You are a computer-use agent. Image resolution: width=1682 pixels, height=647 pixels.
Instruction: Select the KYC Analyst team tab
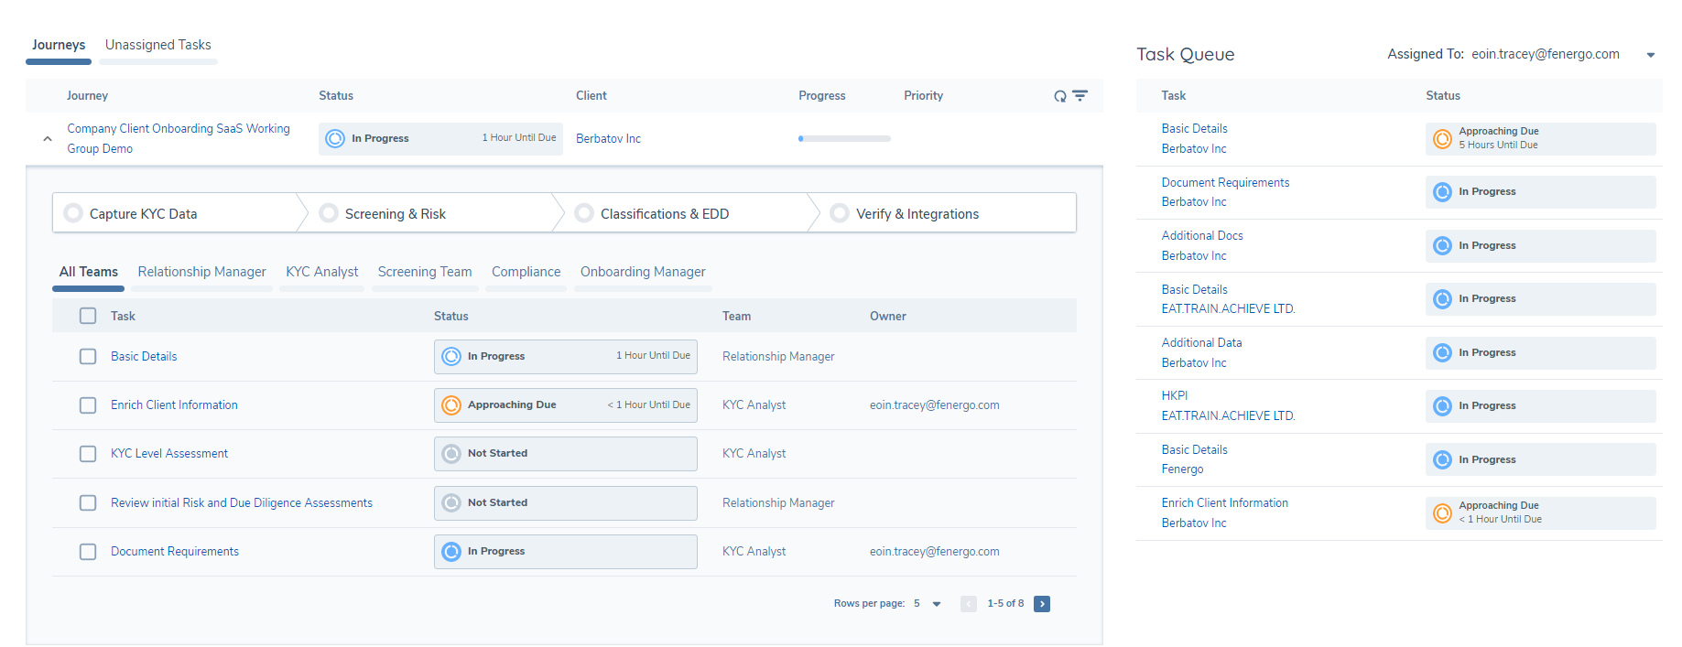(x=321, y=272)
